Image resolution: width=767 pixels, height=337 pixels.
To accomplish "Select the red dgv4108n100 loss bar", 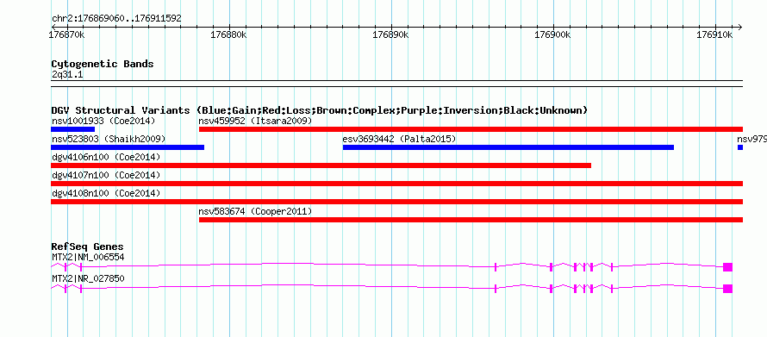I will 396,202.
